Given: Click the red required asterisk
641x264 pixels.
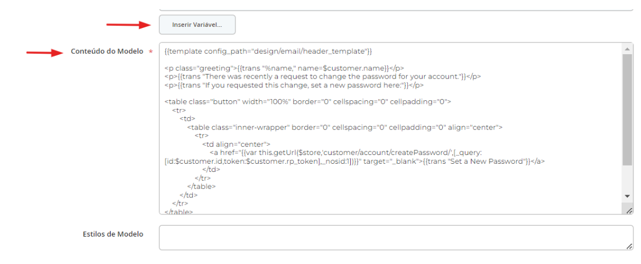Looking at the screenshot, I should (151, 52).
